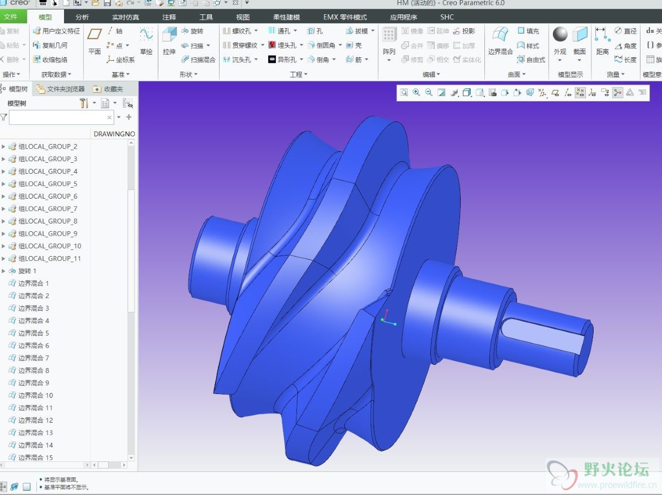
Task: Open the 阵列 pattern dropdown arrow
Action: coord(389,60)
